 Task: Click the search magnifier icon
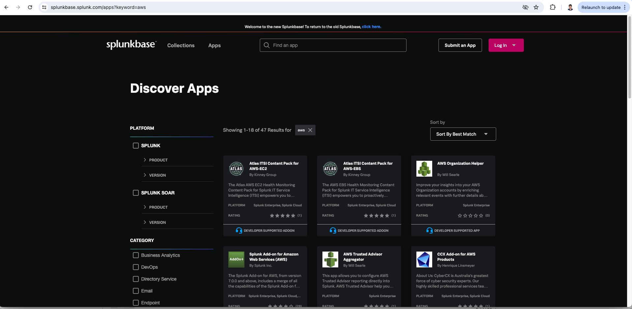[267, 45]
